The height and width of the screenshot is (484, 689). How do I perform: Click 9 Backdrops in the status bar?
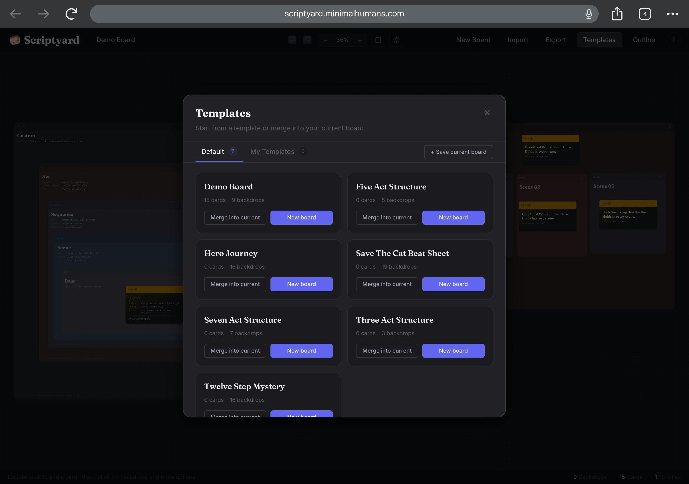590,477
